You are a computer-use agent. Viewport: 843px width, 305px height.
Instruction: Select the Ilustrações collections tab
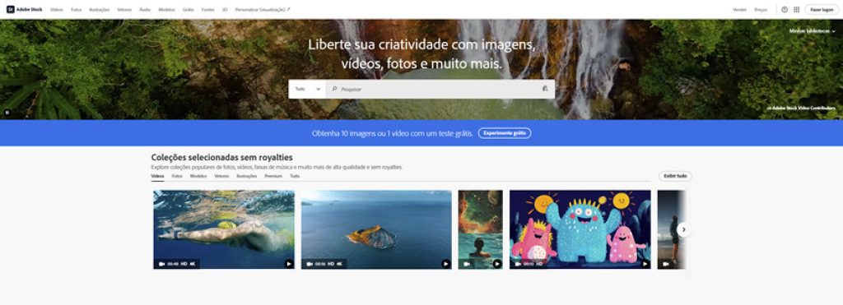pos(247,176)
